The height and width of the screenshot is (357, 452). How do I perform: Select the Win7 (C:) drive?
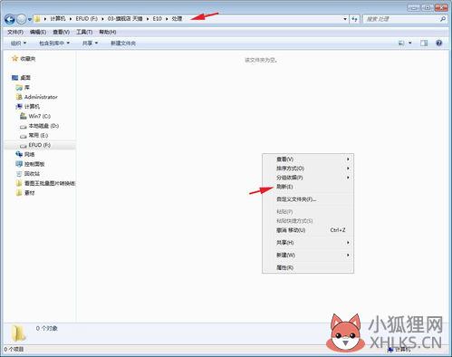[x=35, y=116]
